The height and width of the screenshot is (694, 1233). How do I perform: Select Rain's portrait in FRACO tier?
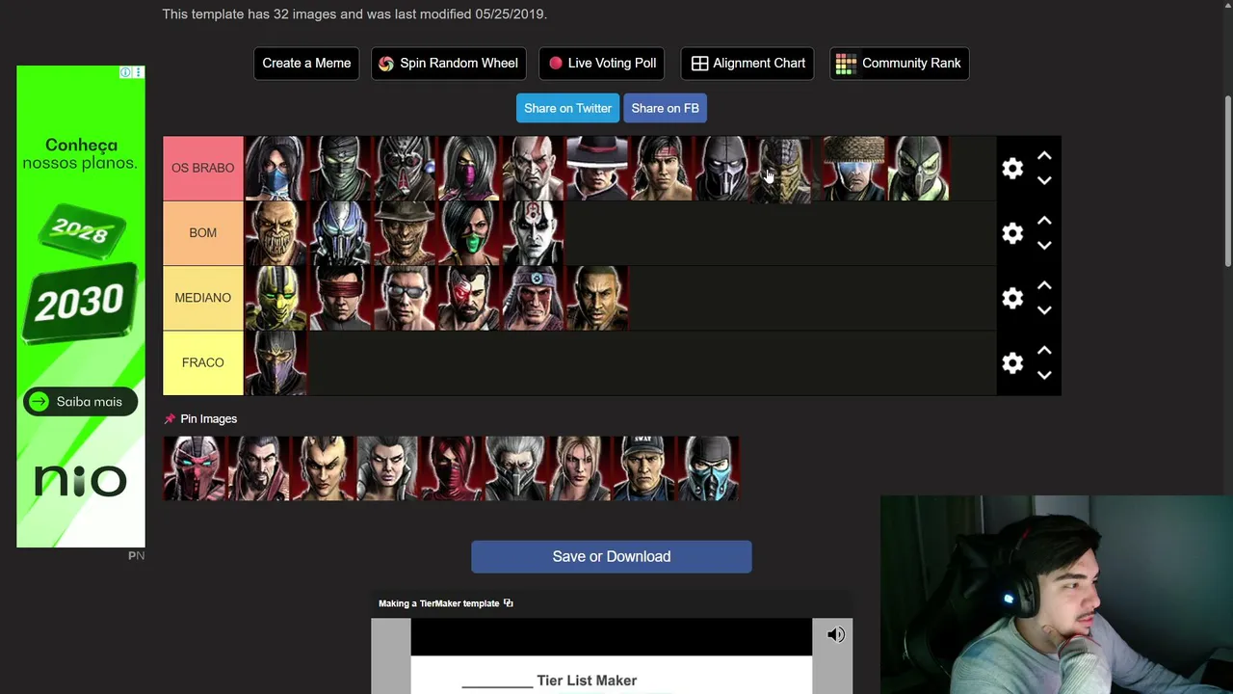point(276,362)
